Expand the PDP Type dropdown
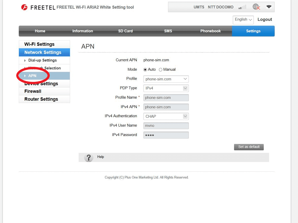Viewport: 298px width, 223px height. pyautogui.click(x=166, y=88)
